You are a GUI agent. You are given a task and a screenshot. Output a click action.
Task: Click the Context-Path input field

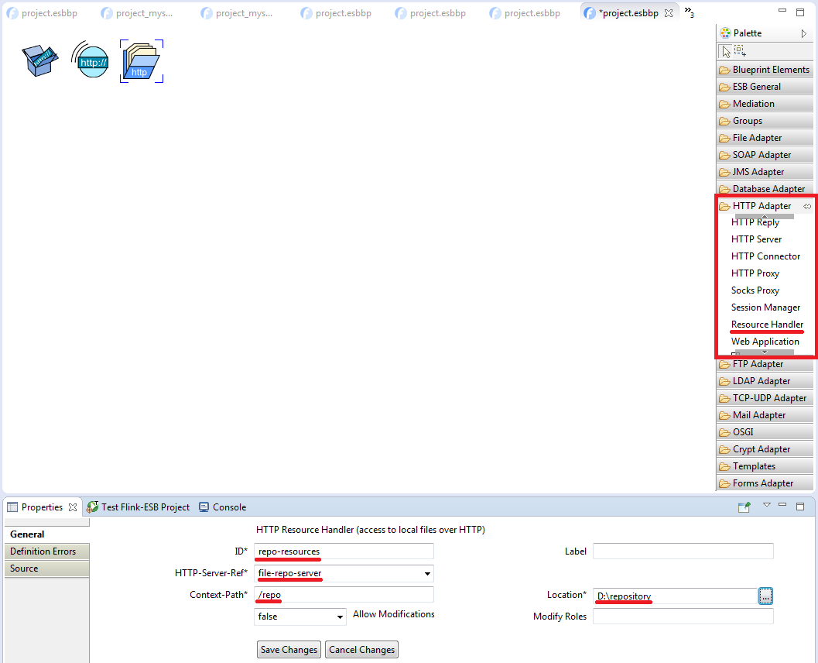pyautogui.click(x=344, y=595)
